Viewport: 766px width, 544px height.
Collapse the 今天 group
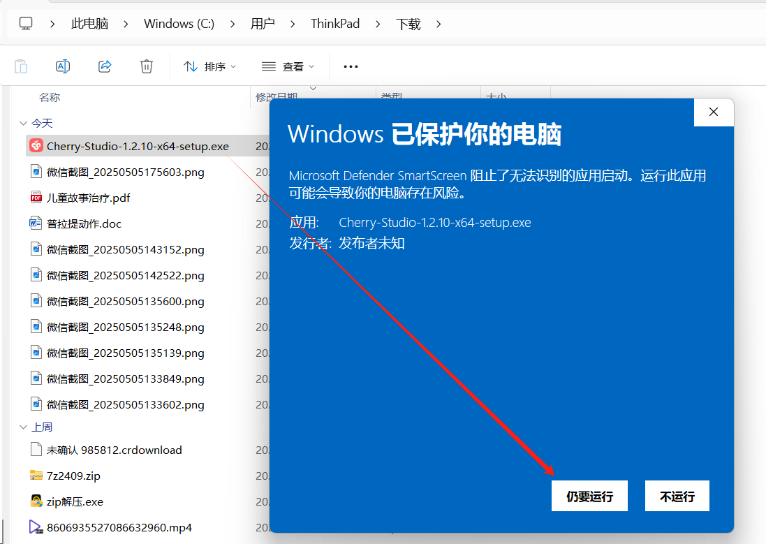click(23, 123)
